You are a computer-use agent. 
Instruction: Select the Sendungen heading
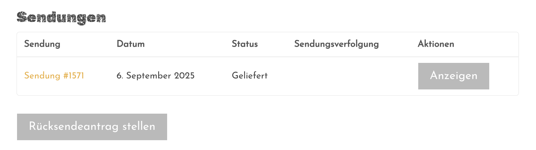click(61, 18)
